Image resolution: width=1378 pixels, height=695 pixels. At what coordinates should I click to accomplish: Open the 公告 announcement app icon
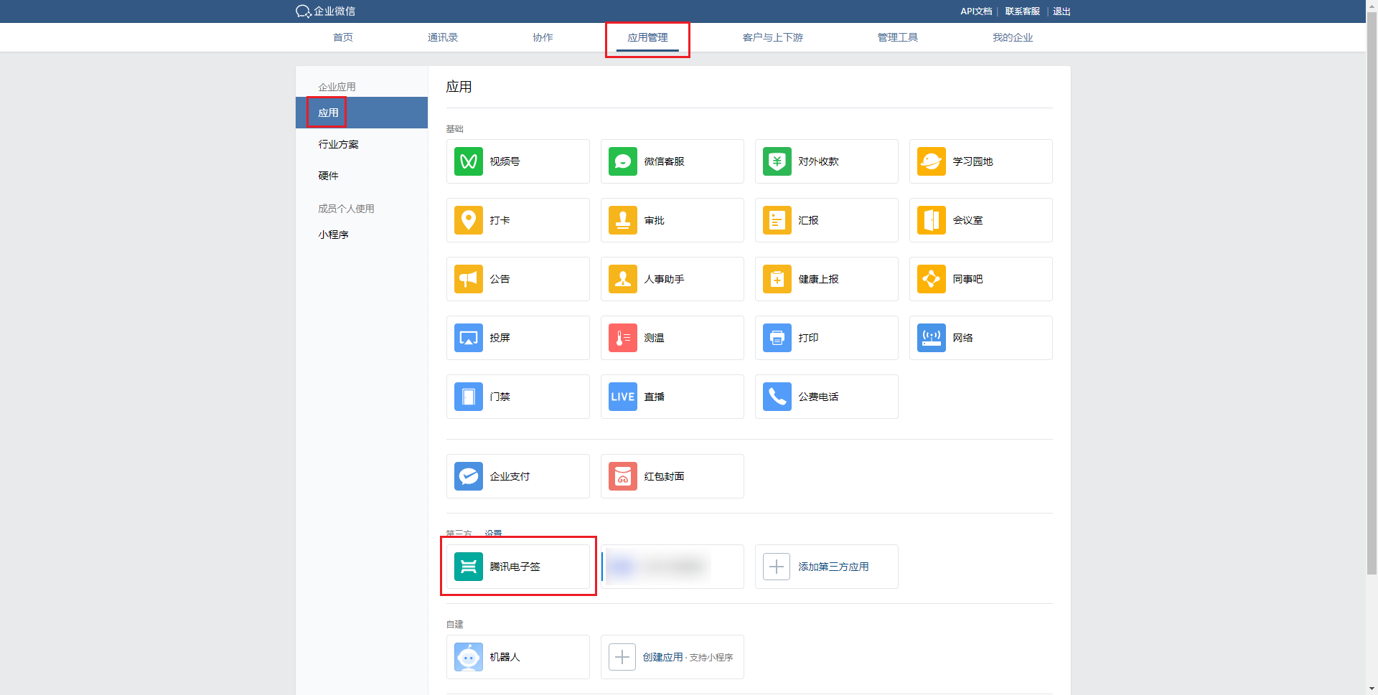click(x=469, y=279)
